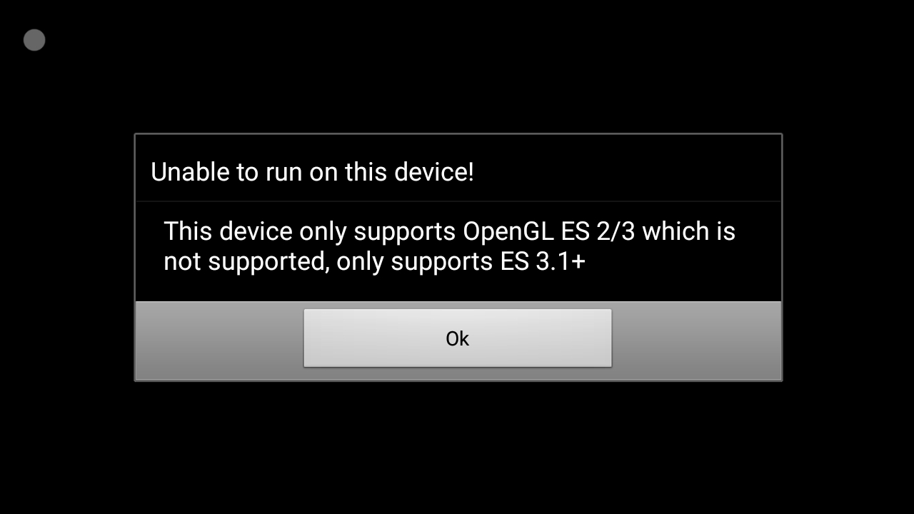Dismiss the error dialog with Ok

(x=457, y=338)
